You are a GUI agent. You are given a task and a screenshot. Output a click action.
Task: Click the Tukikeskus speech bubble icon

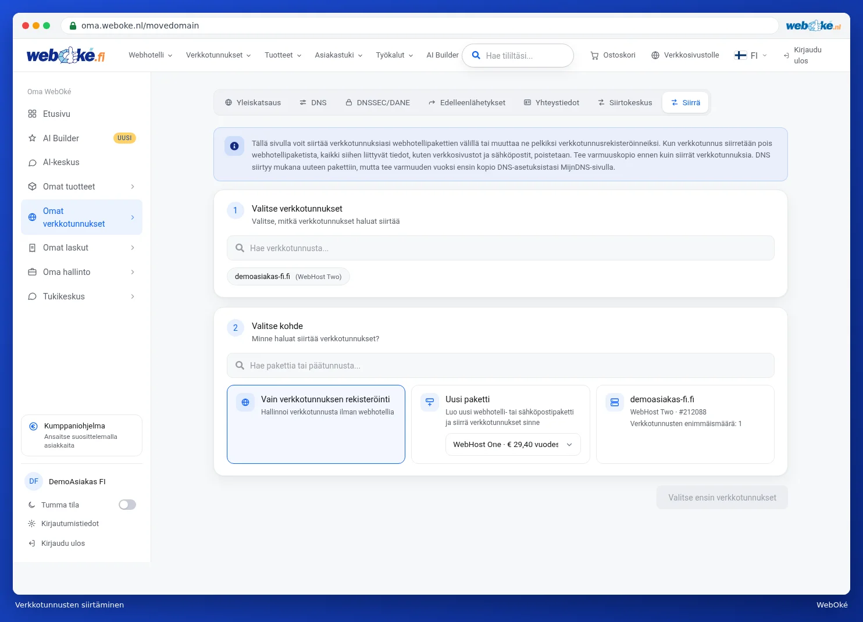pyautogui.click(x=33, y=296)
